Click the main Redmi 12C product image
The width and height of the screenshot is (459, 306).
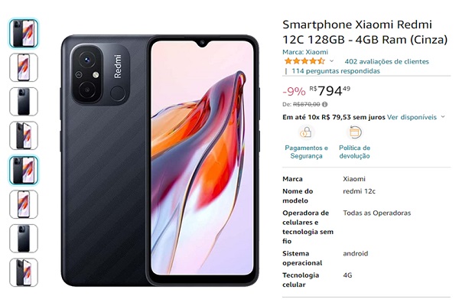[160, 161]
